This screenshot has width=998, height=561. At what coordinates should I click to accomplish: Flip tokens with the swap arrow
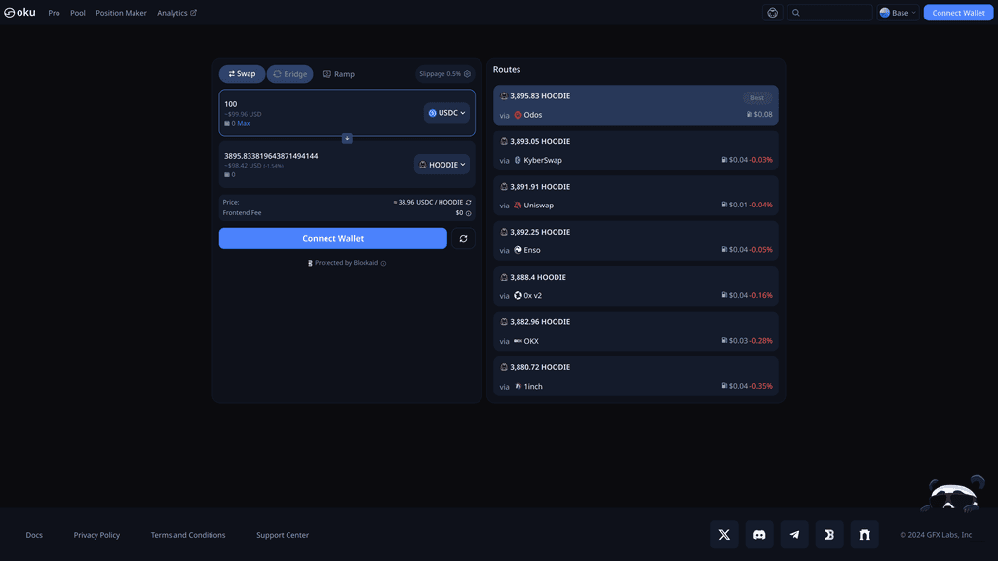[347, 138]
